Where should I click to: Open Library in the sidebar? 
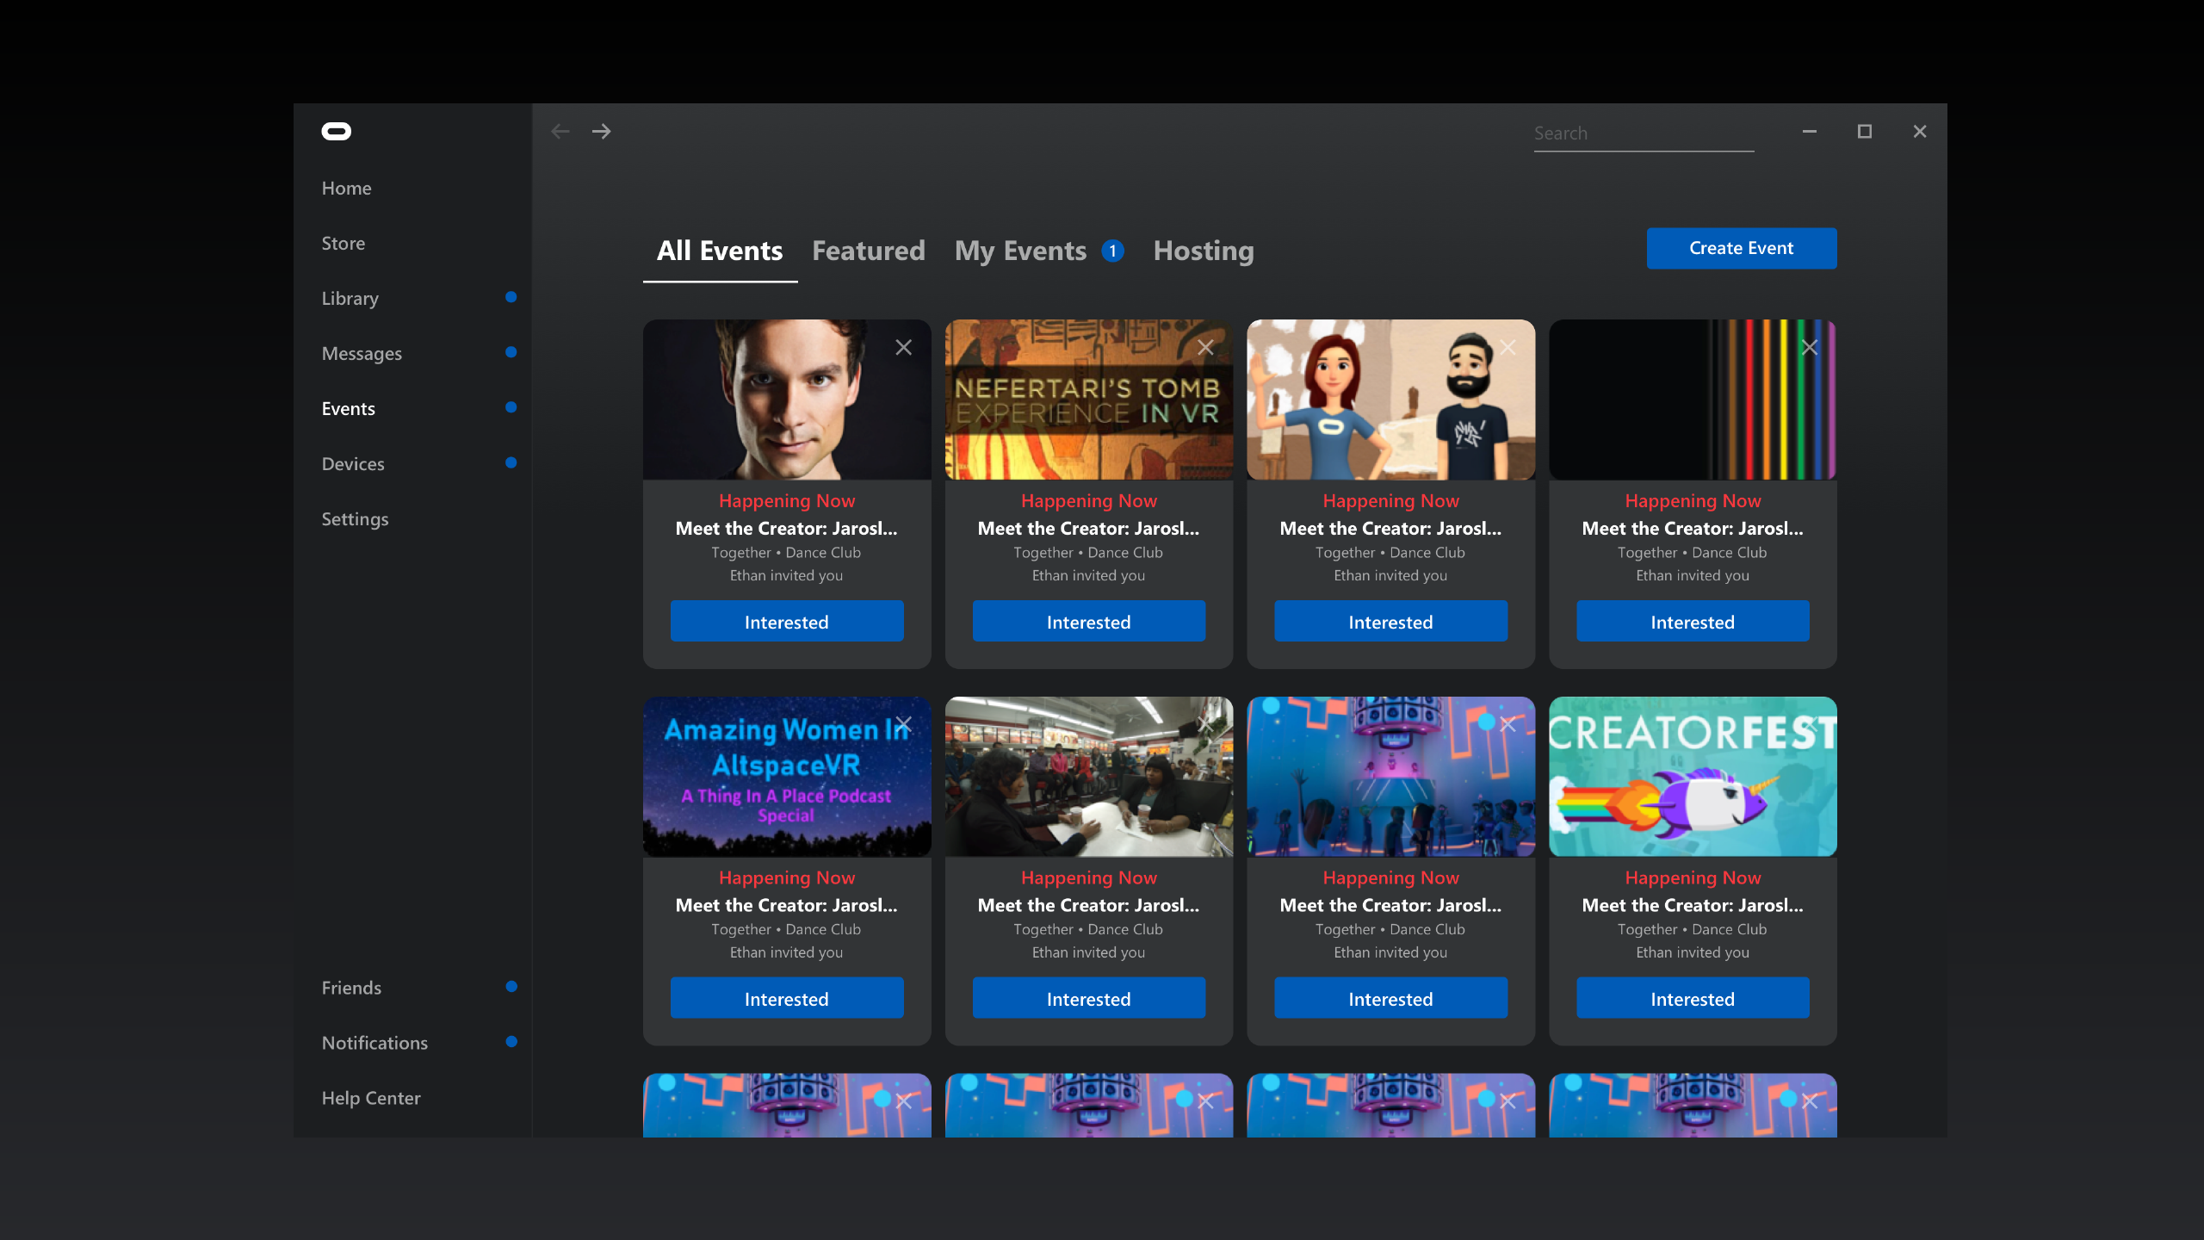pyautogui.click(x=350, y=298)
